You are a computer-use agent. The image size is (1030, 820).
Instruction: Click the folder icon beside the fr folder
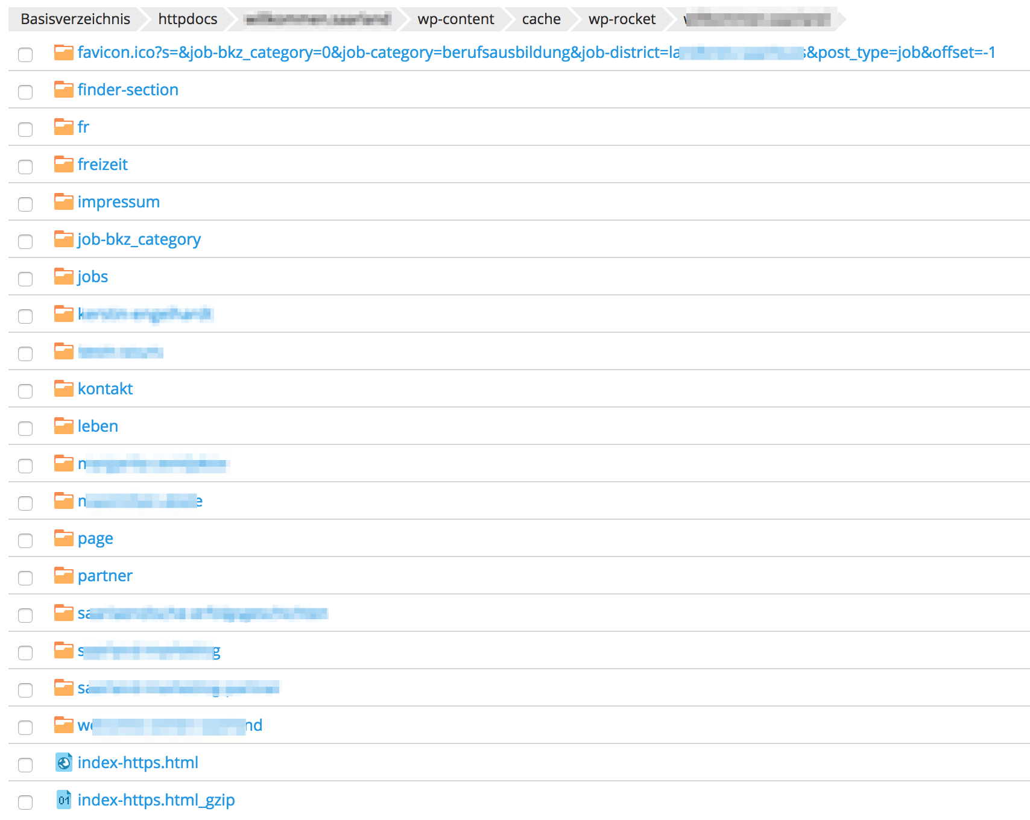pyautogui.click(x=63, y=127)
